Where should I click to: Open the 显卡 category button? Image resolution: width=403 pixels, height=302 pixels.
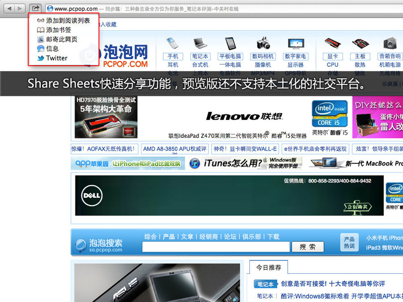tap(332, 56)
